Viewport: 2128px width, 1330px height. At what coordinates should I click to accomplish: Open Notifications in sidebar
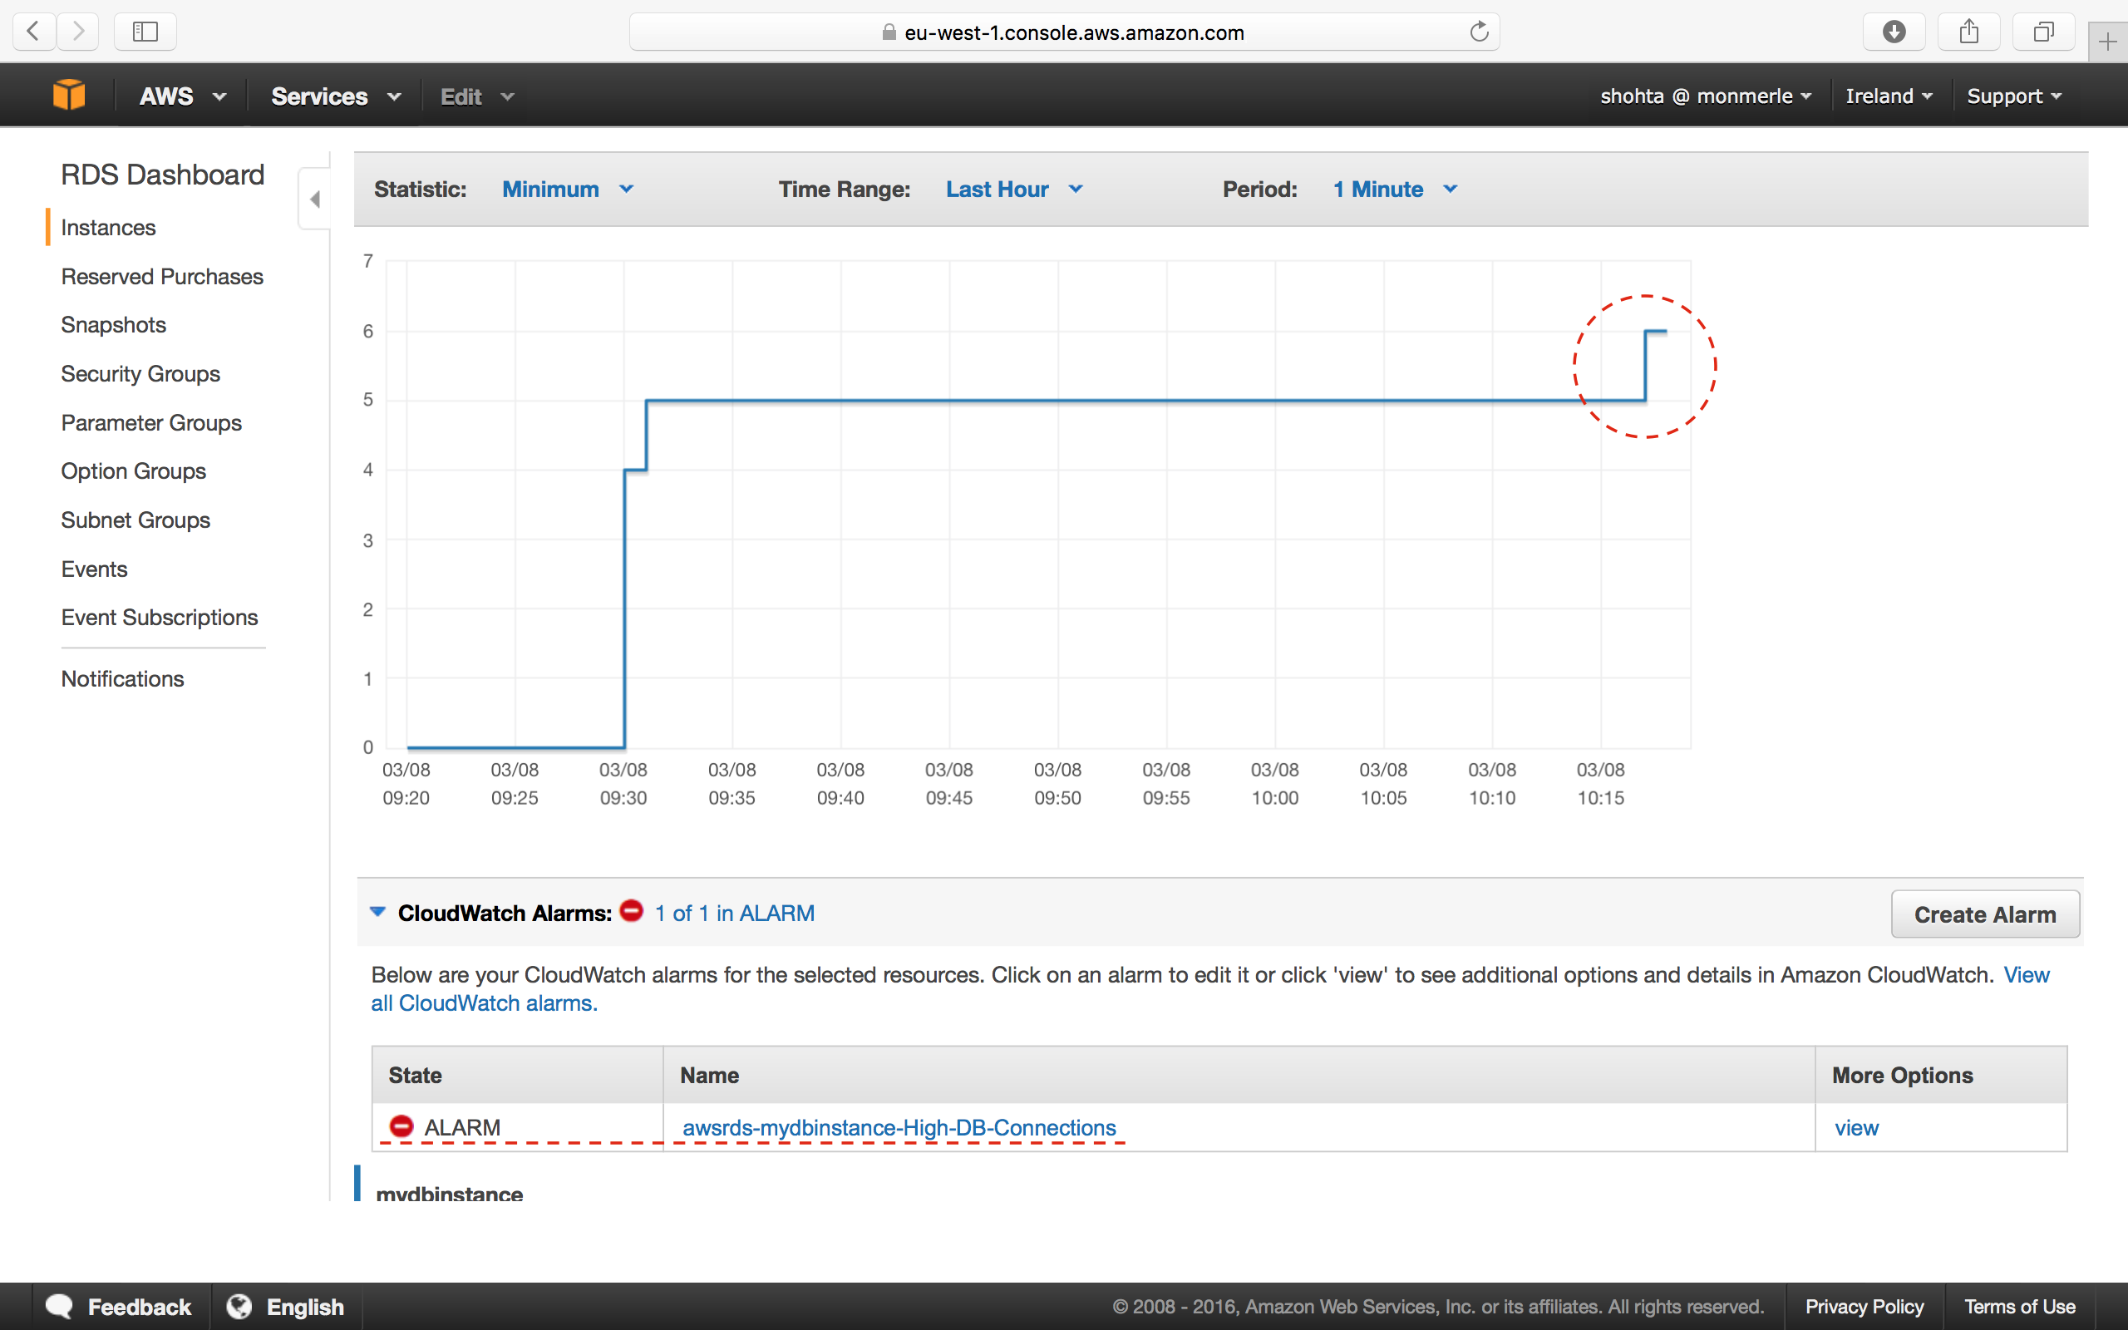pos(122,679)
